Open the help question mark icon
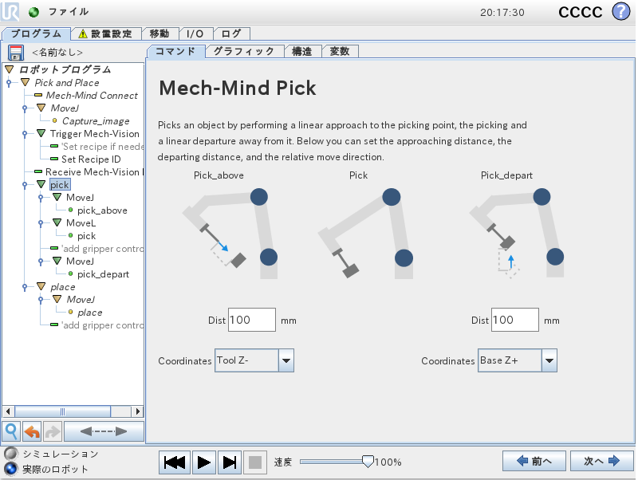This screenshot has height=480, width=638. (x=621, y=11)
